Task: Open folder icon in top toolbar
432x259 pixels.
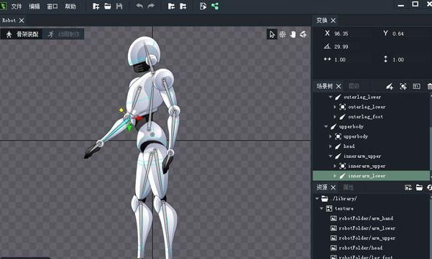Action: pos(108,6)
